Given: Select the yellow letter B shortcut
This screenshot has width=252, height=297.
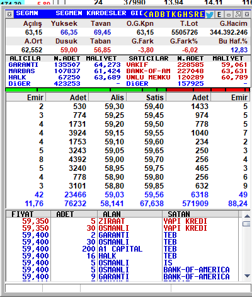Looking at the screenshot, I should [163, 15].
